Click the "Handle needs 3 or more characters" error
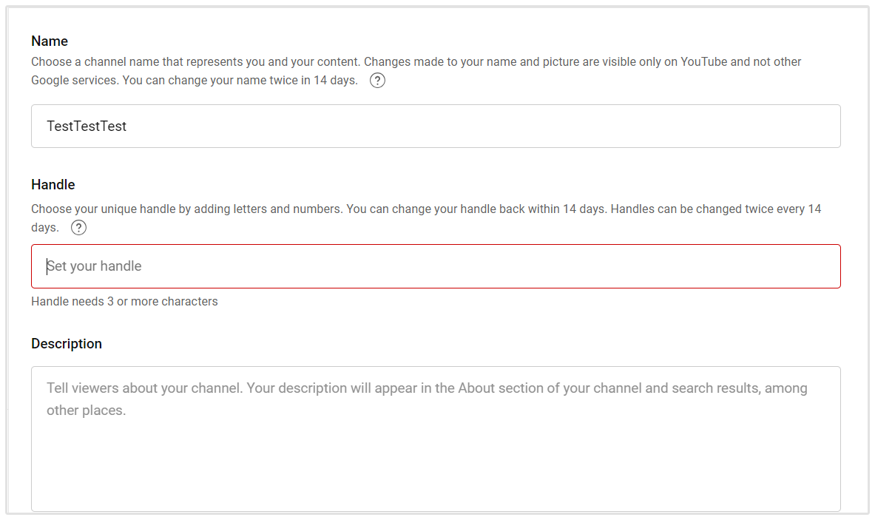Viewport: 875px width, 520px height. [124, 301]
